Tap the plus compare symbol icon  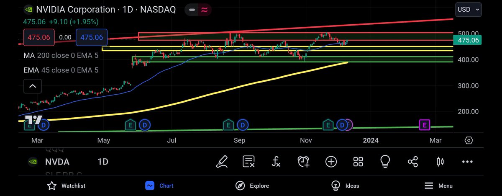tap(331, 161)
